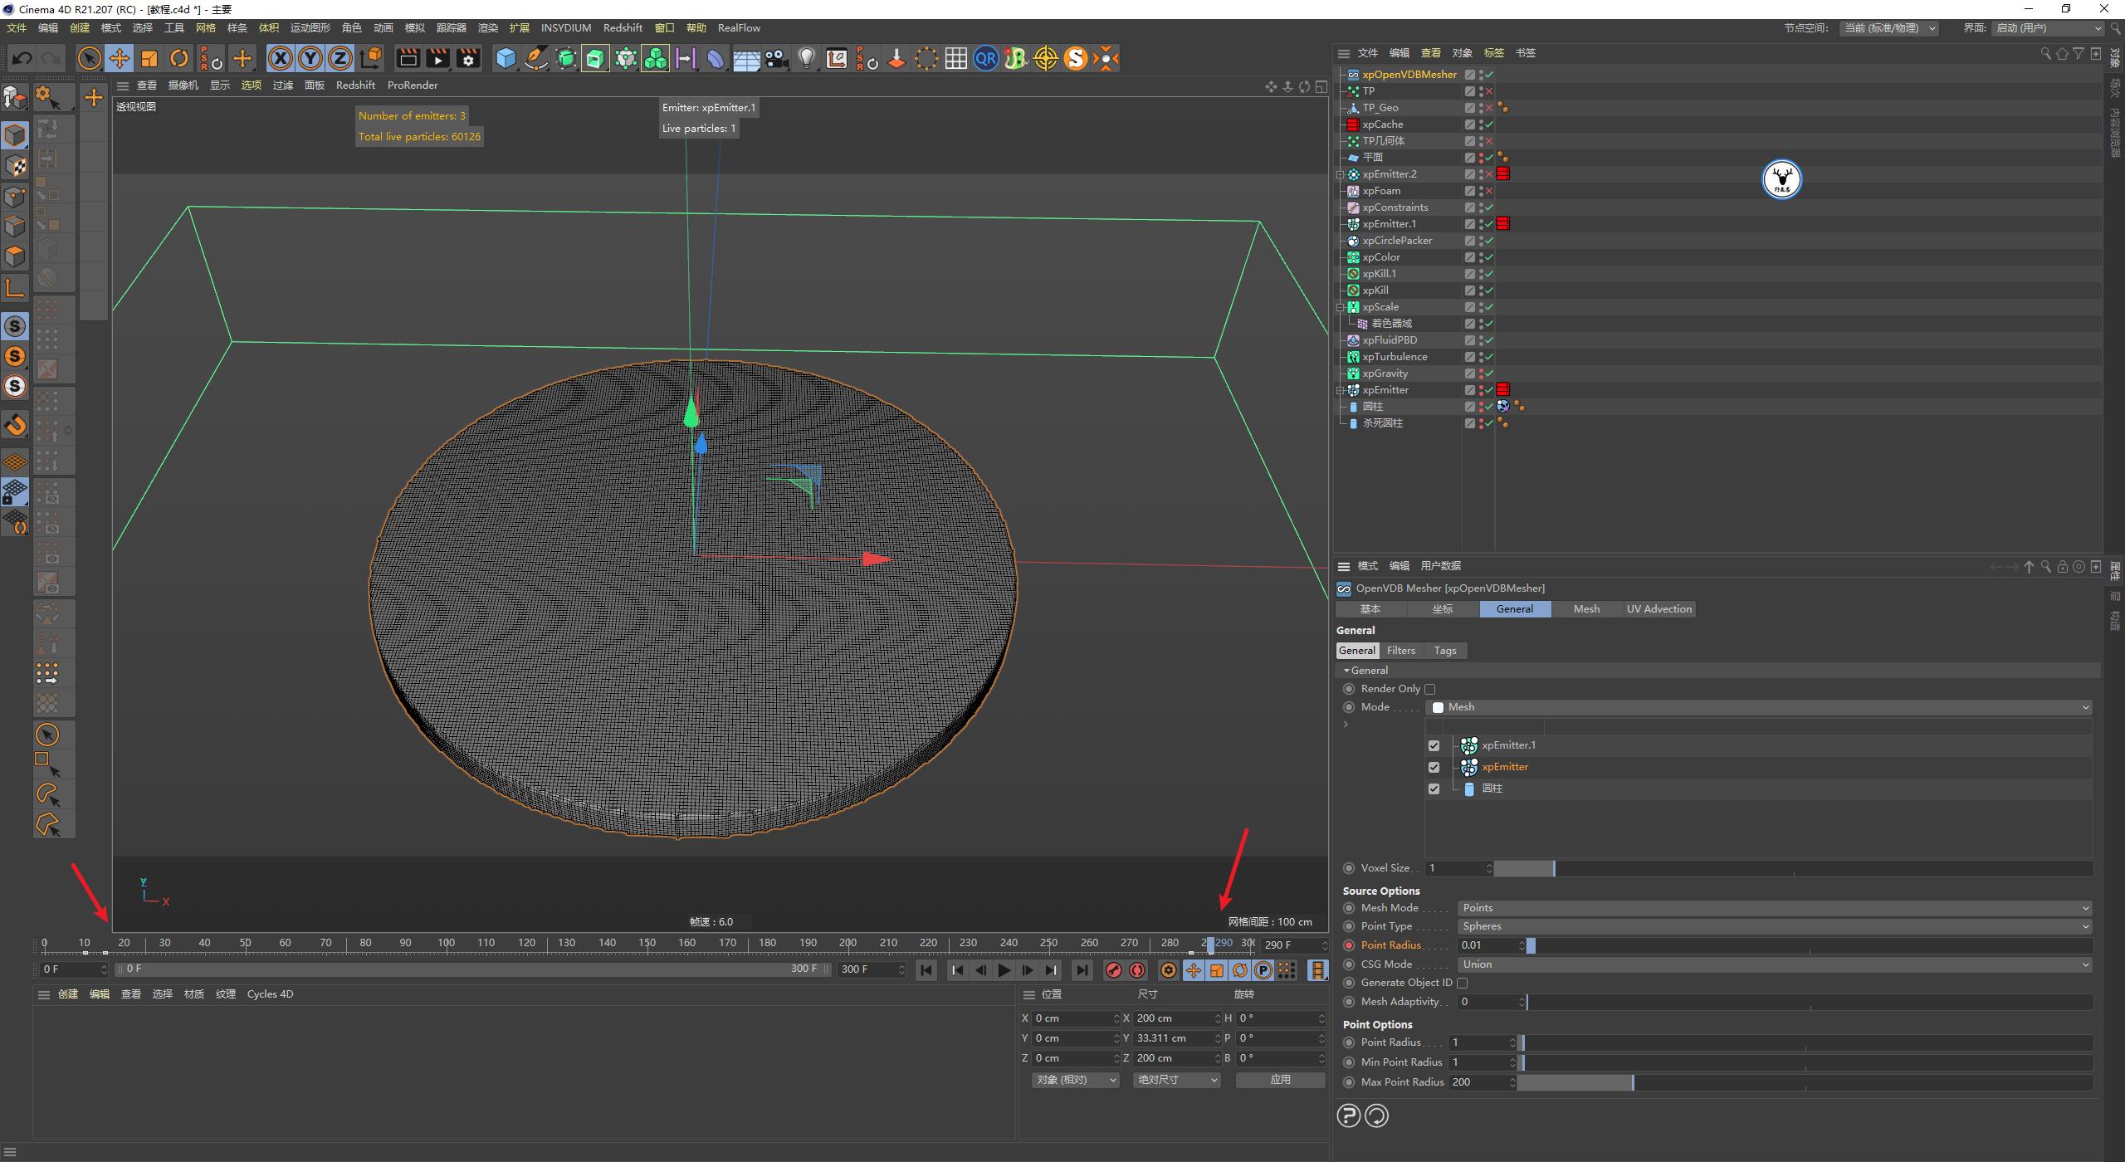Click the cube primitive icon
The image size is (2125, 1162).
(x=505, y=58)
